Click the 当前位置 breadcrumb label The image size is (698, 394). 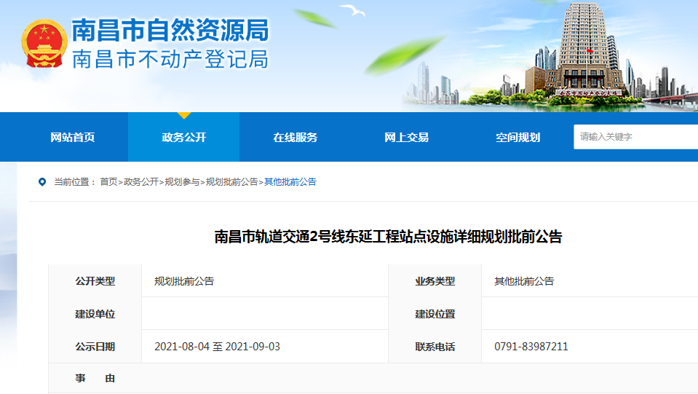coord(74,182)
